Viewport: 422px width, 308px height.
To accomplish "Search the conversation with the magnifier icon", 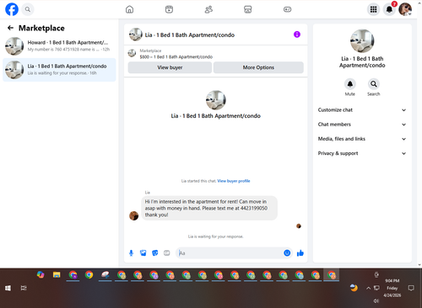I will (374, 84).
